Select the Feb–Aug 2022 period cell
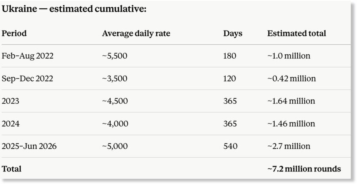357x185 pixels. point(27,56)
